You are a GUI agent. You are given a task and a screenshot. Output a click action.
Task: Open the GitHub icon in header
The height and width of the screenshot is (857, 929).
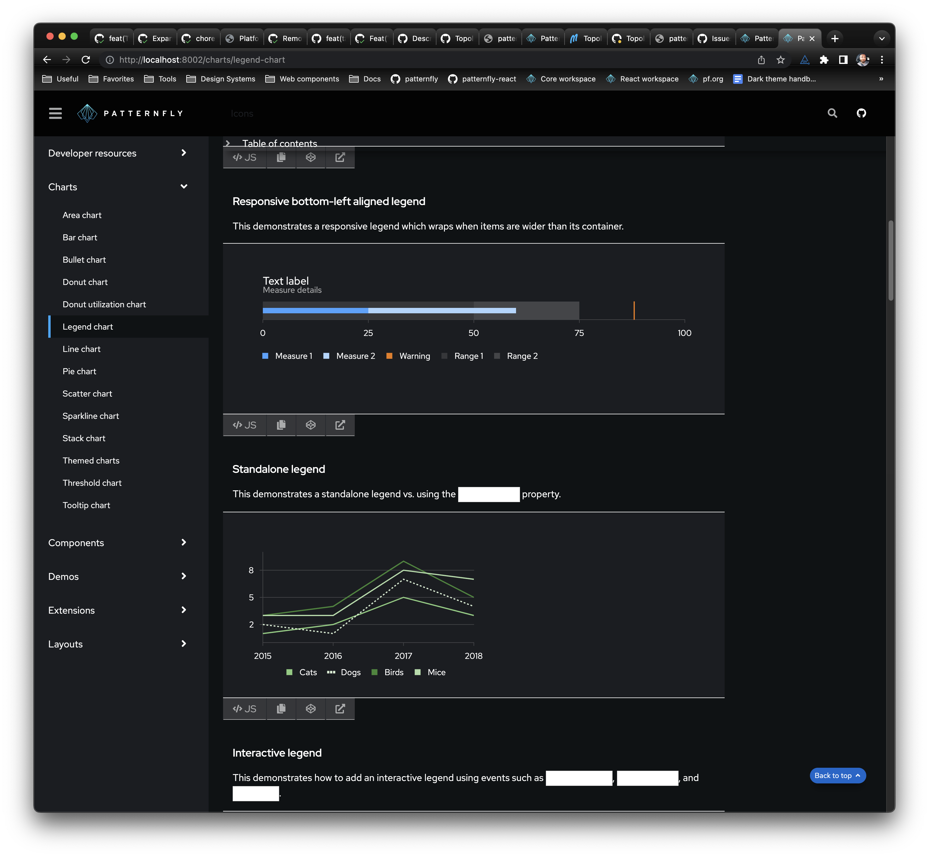pyautogui.click(x=861, y=113)
